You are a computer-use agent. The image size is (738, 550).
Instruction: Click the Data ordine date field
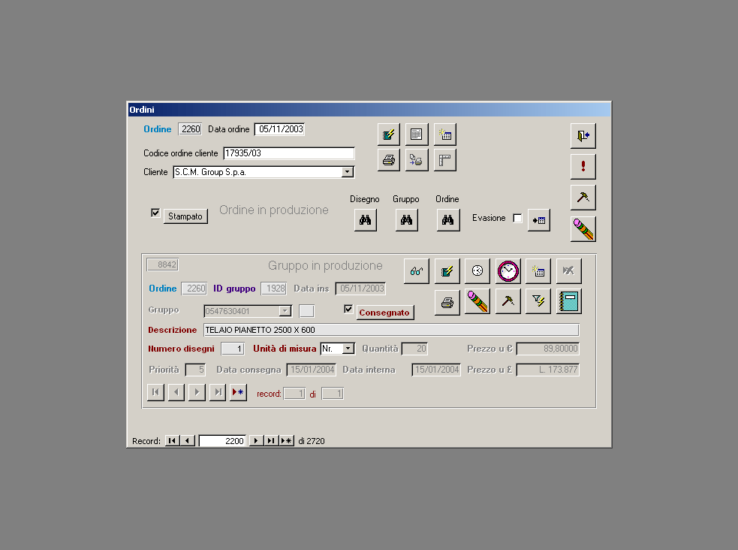coord(279,129)
